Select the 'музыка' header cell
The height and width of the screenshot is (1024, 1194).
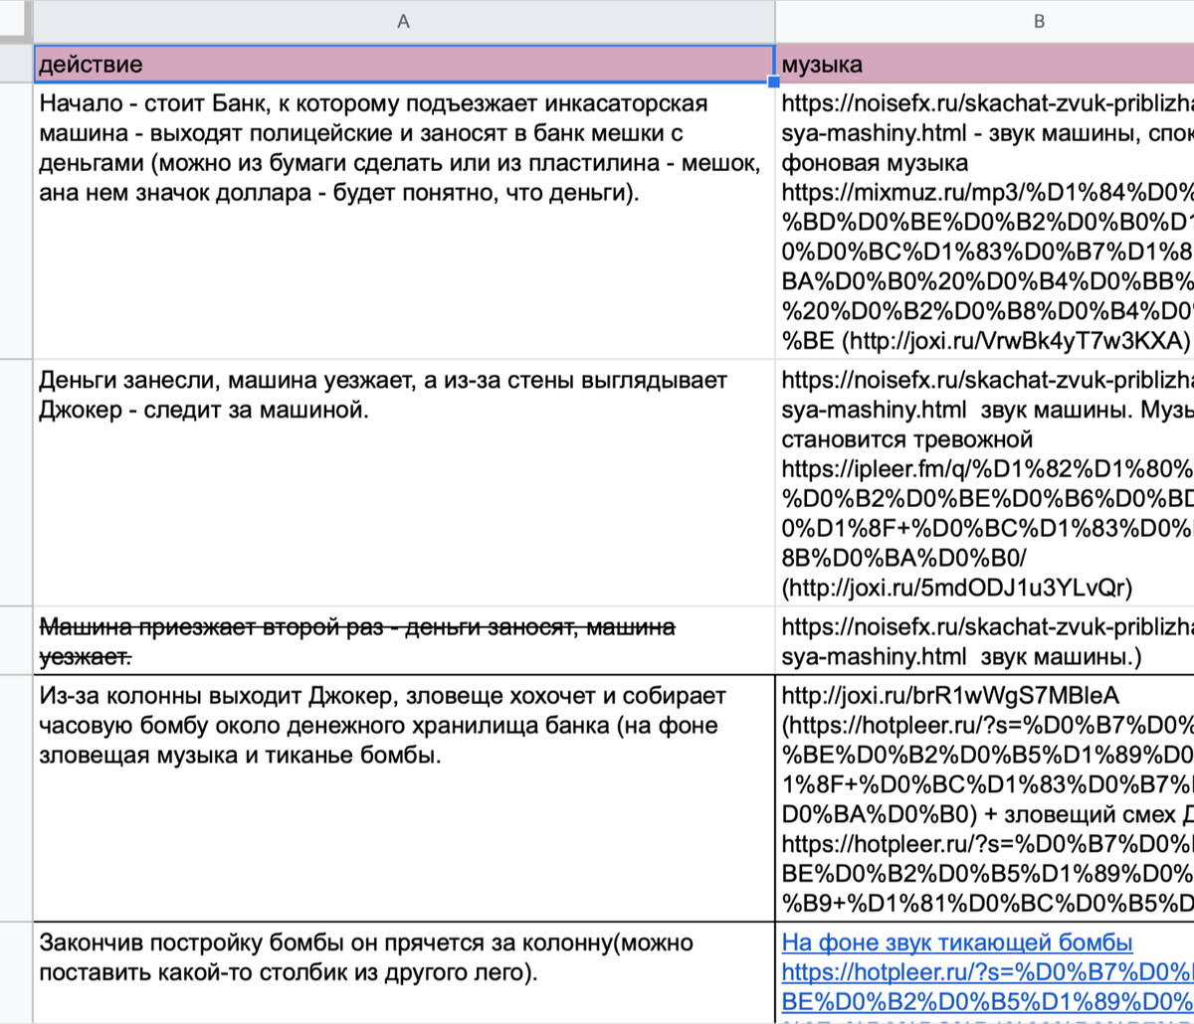click(985, 65)
